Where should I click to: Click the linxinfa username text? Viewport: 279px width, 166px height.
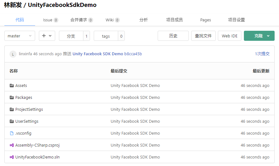click(25, 54)
